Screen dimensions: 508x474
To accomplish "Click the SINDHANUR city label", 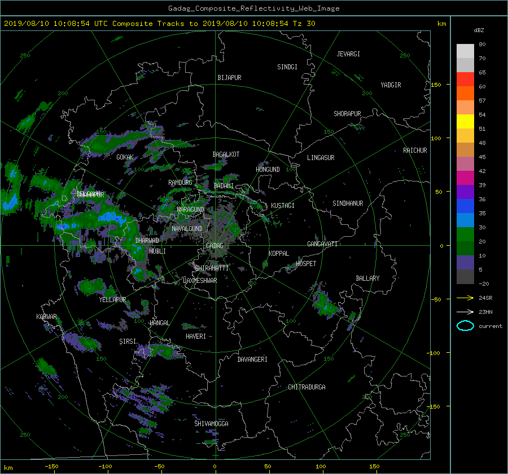I will [x=348, y=203].
